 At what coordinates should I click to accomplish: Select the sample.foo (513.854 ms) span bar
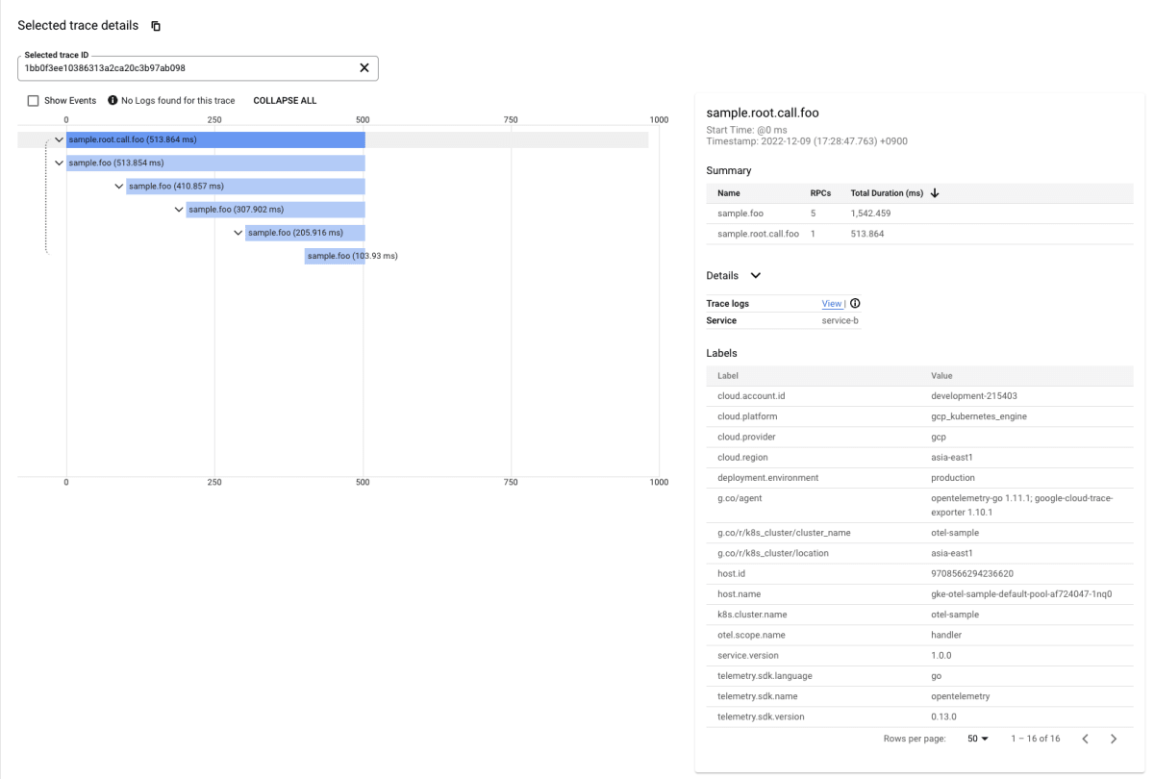coord(215,163)
